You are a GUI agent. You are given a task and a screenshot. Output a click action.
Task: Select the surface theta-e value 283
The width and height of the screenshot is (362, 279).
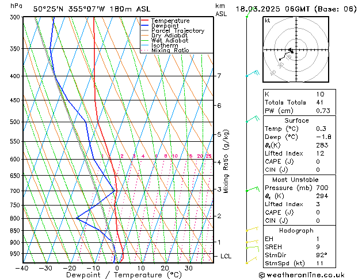click(322, 145)
